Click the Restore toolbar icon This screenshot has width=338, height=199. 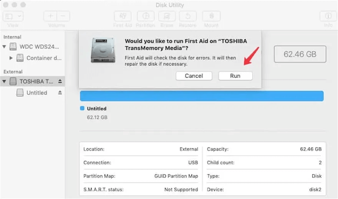point(188,16)
